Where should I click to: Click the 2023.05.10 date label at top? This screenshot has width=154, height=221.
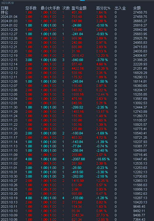(7, 3)
